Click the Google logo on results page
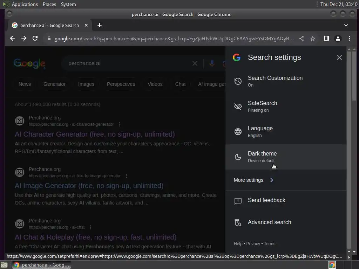The height and width of the screenshot is (269, 359). pyautogui.click(x=29, y=63)
